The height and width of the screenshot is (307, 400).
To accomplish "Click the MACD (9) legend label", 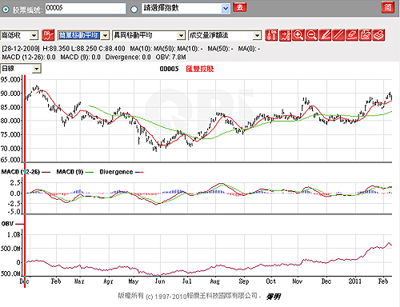I will tap(70, 172).
